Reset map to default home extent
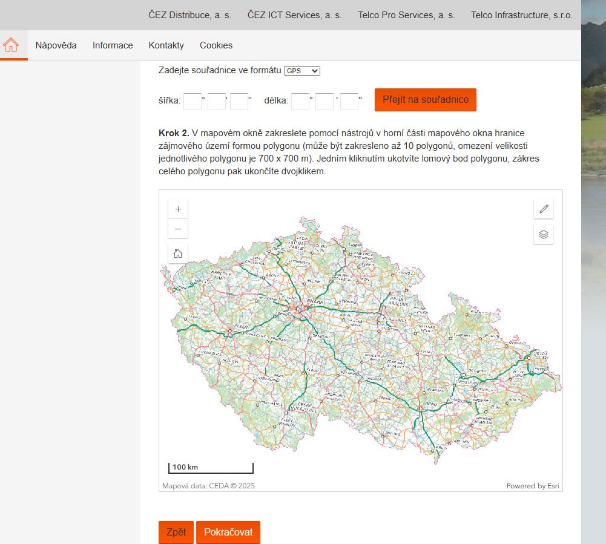606x544 pixels. 178,254
